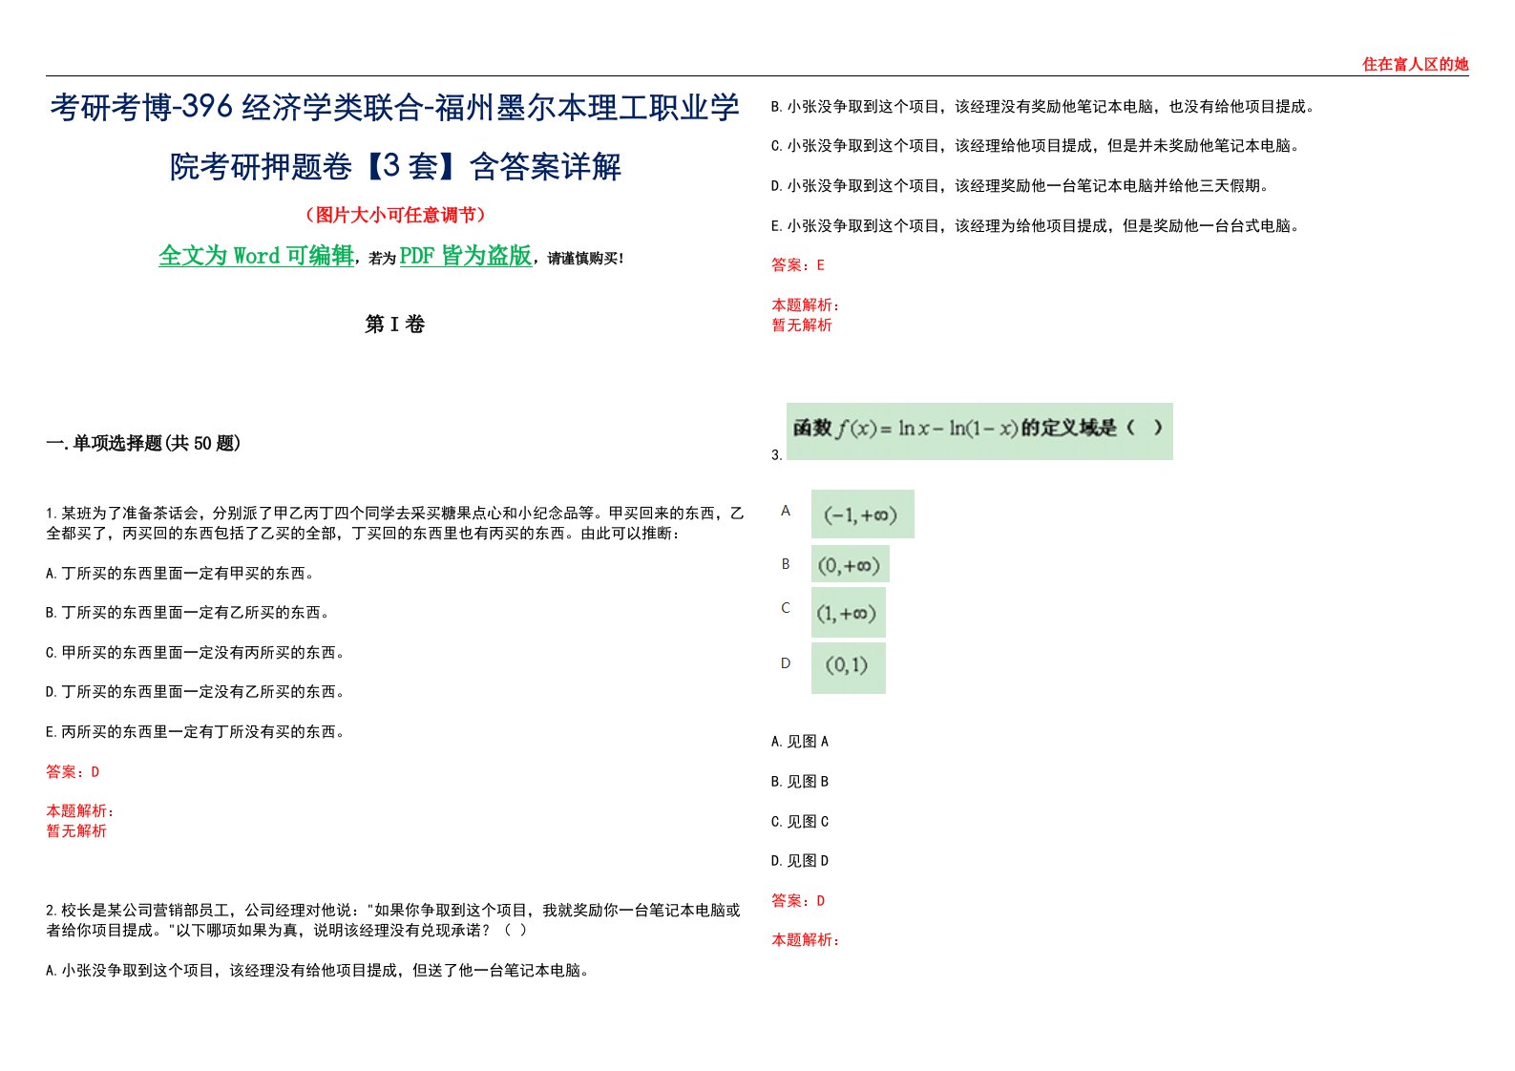The height and width of the screenshot is (1071, 1515).
Task: Click '暂无解析' under question 1
Action: (76, 831)
